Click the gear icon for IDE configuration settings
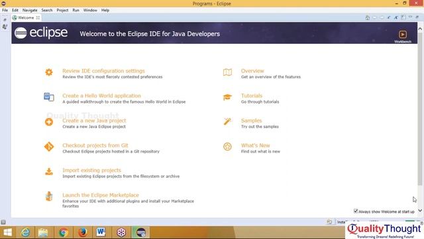424x239 pixels. tap(49, 72)
